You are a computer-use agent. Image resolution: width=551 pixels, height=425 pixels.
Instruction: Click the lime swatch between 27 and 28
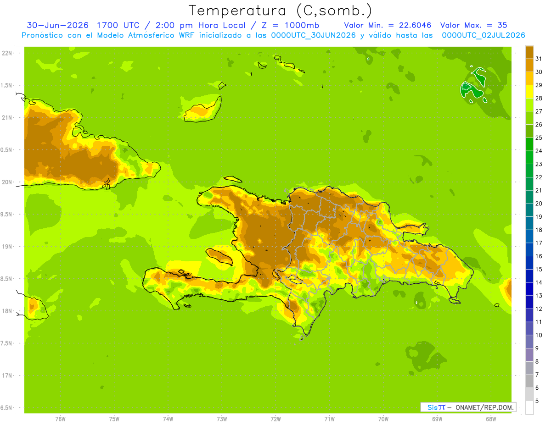[x=529, y=105]
